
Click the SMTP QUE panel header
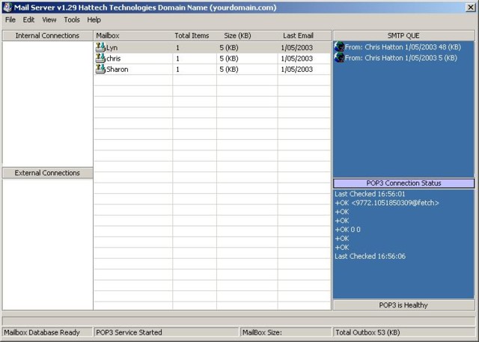pos(403,35)
